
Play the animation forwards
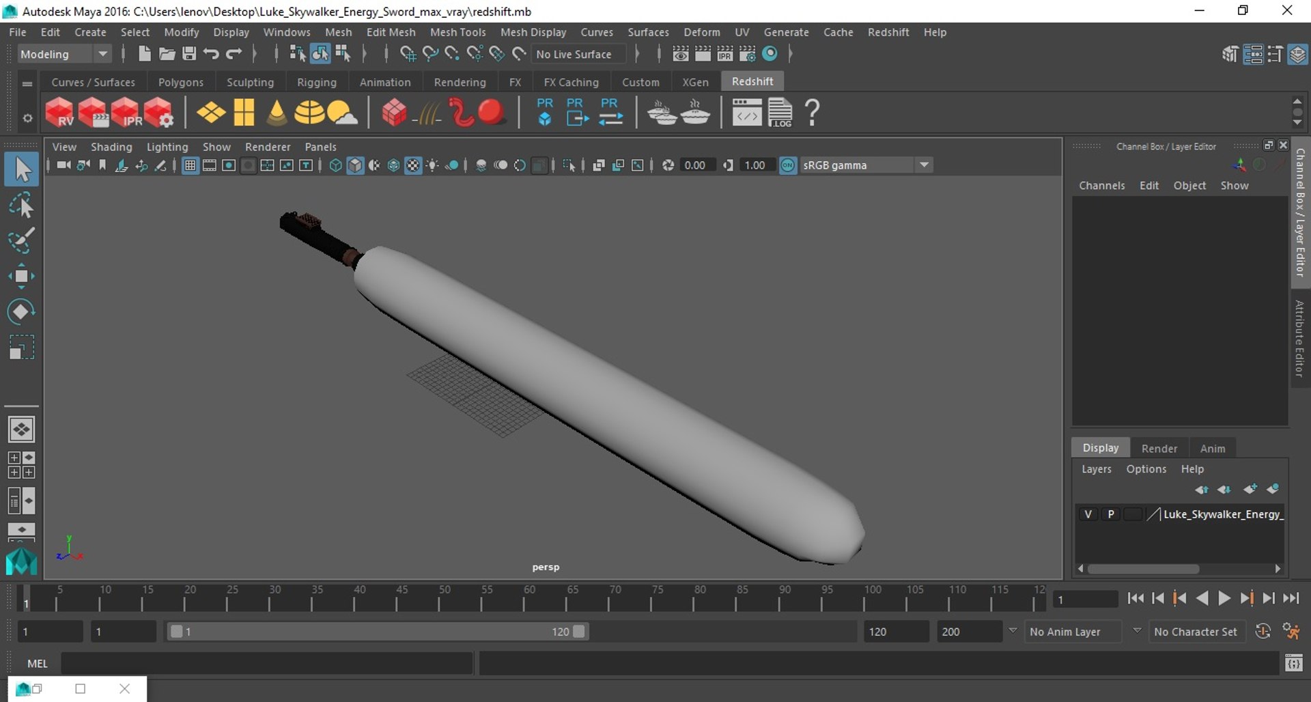coord(1224,599)
